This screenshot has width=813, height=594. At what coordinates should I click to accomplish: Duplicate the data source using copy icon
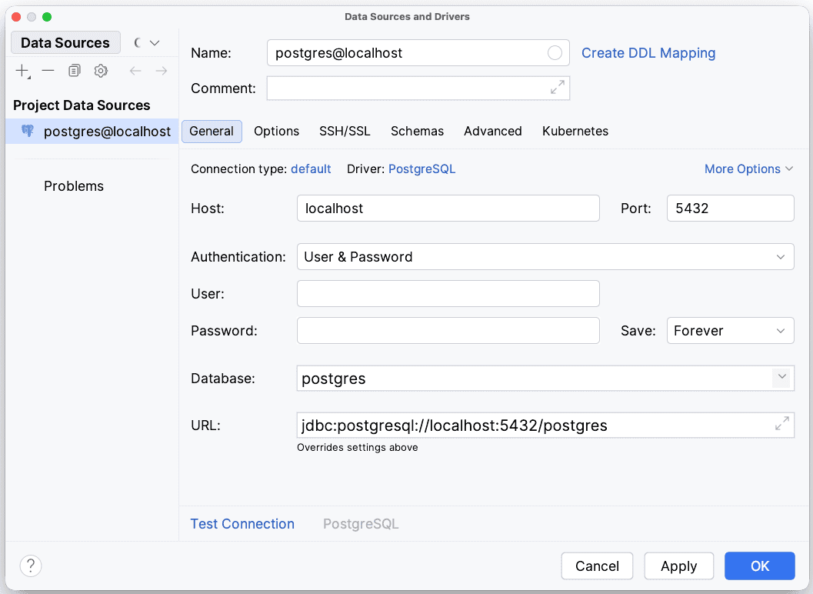click(x=74, y=71)
